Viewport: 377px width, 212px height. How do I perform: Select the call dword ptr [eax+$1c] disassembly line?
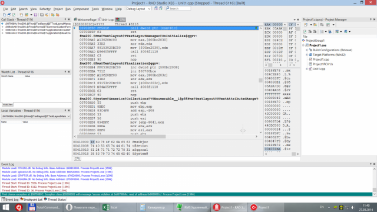click(169, 28)
